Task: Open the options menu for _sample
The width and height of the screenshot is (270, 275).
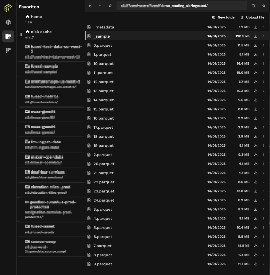Action: coord(263,36)
